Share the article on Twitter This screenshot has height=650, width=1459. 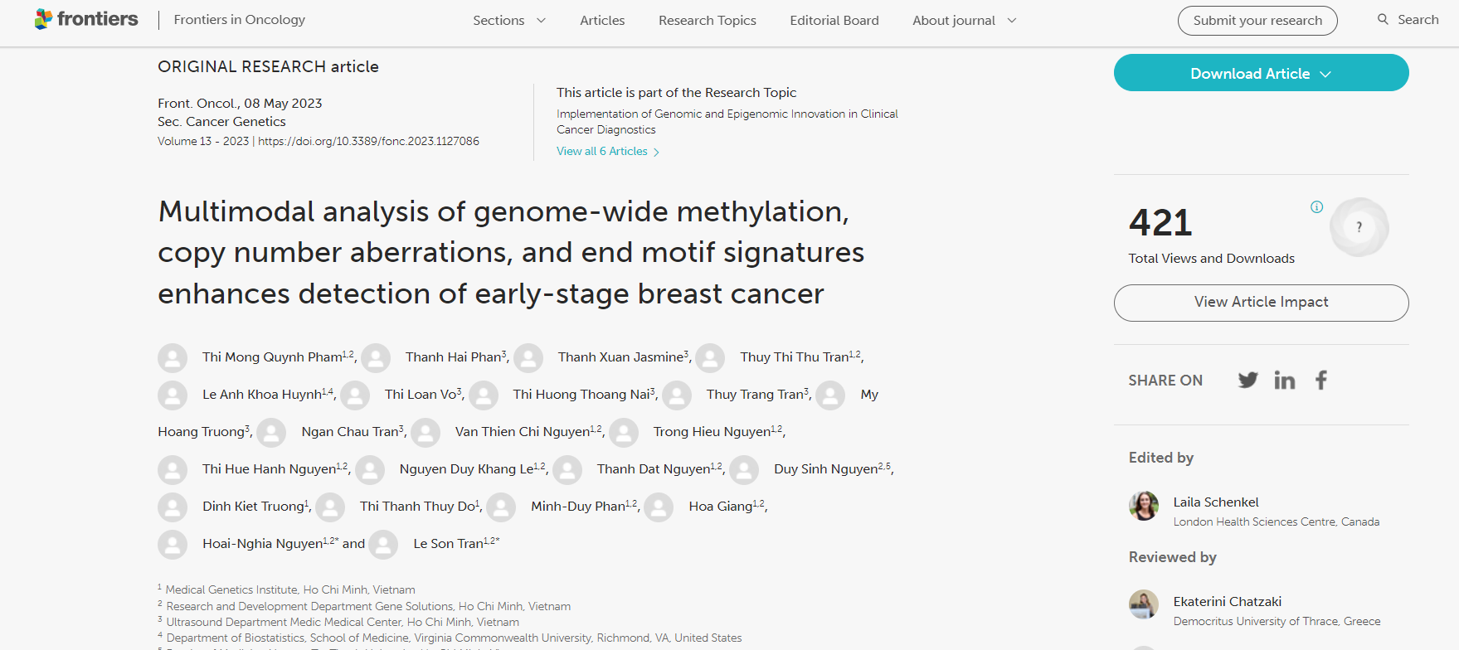[x=1247, y=380]
